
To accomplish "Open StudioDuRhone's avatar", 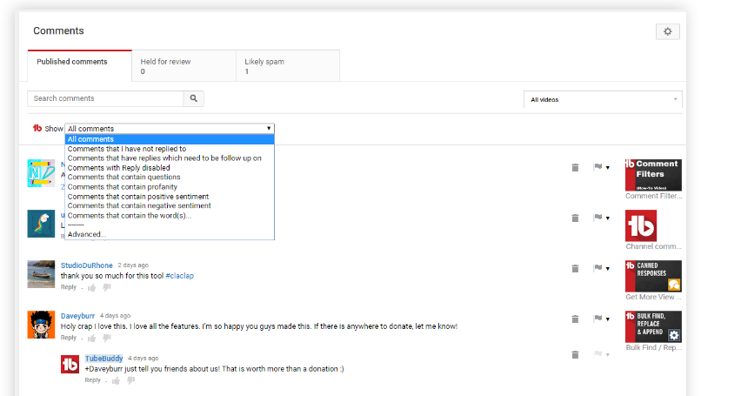I will click(x=41, y=274).
